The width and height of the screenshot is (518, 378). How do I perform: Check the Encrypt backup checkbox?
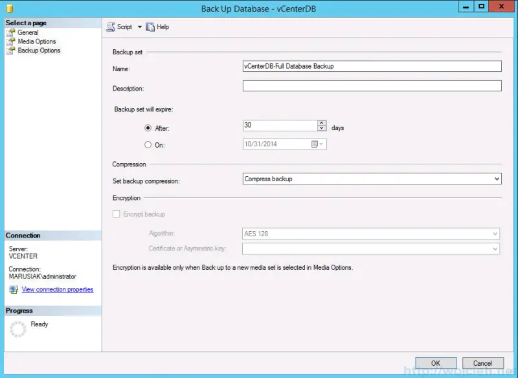[117, 214]
